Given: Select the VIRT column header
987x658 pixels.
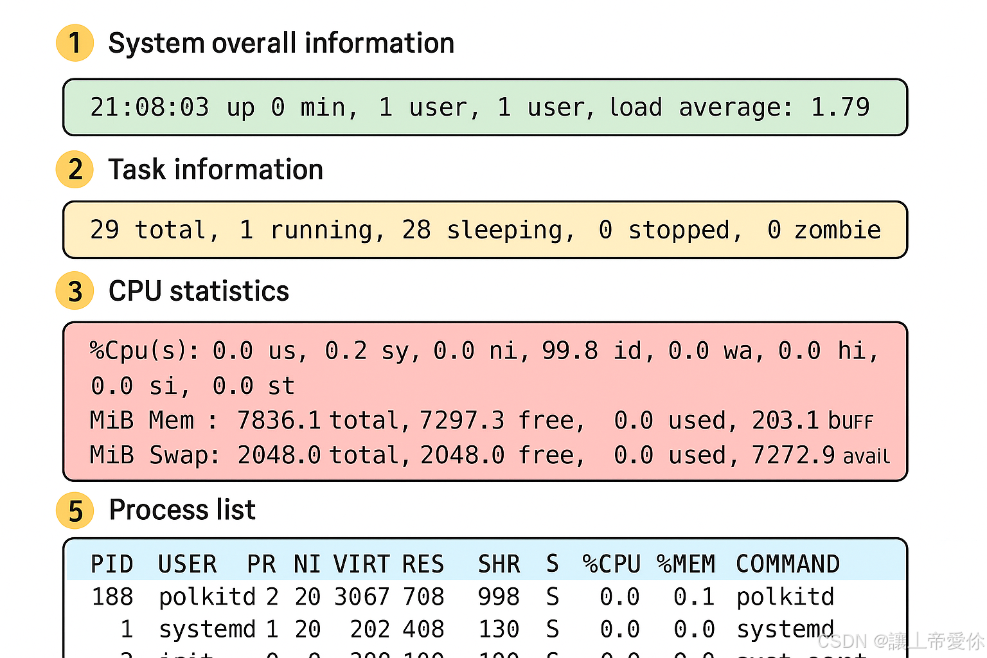Looking at the screenshot, I should (x=362, y=564).
